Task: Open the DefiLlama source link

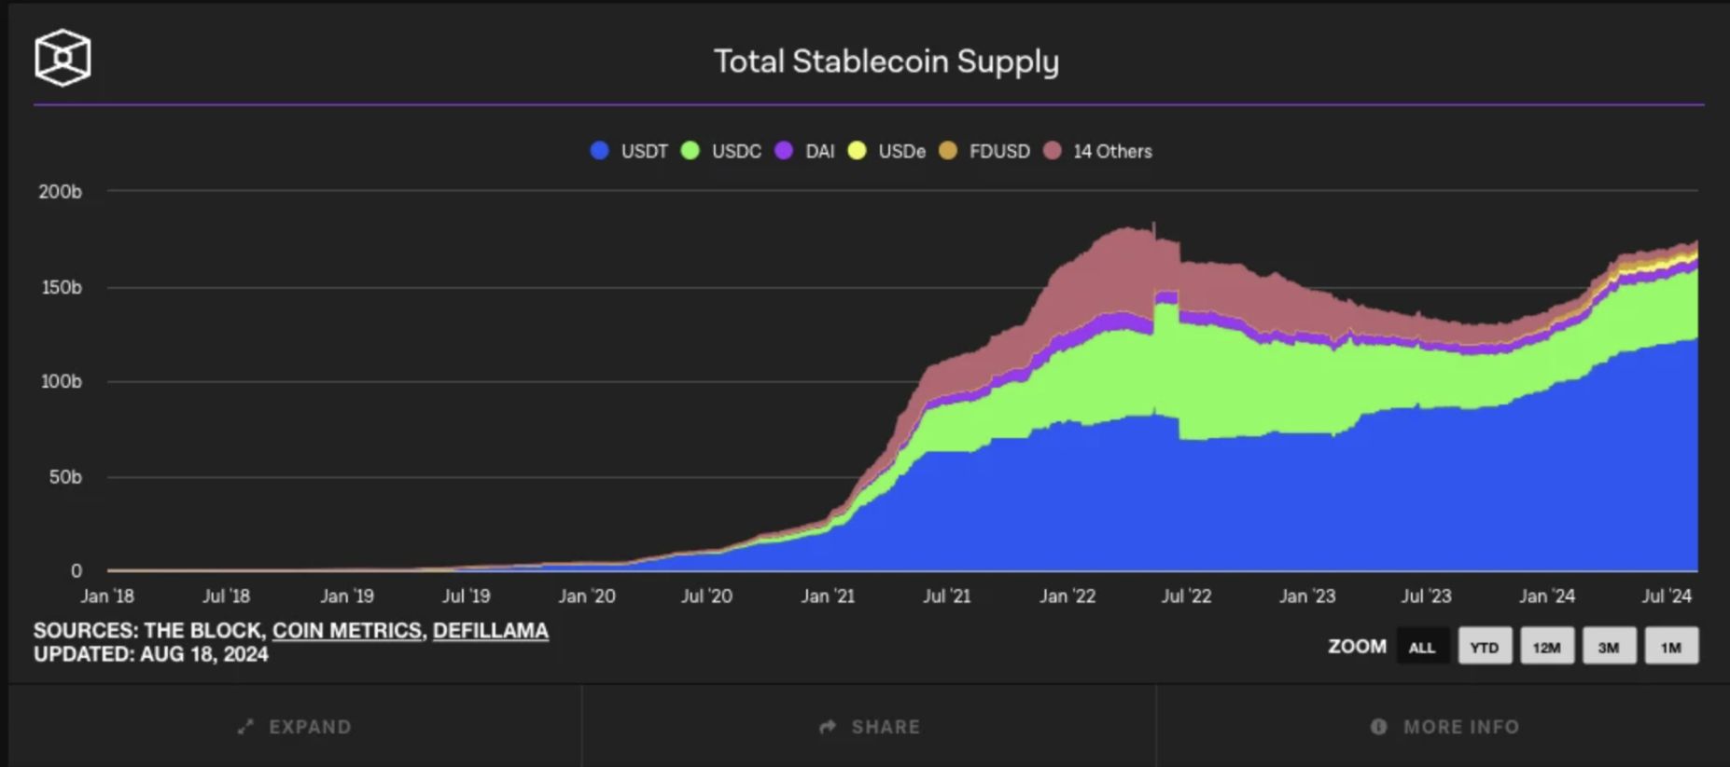Action: (x=491, y=631)
